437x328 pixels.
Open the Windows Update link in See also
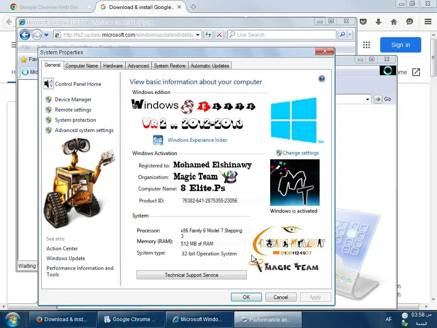[x=66, y=258]
